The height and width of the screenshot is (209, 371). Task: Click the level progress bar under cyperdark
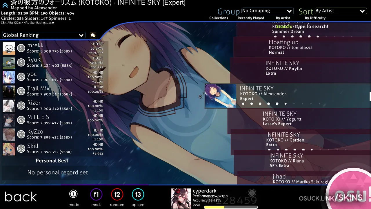231,207
